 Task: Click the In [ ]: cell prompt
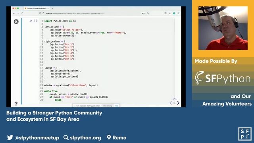point(34,21)
